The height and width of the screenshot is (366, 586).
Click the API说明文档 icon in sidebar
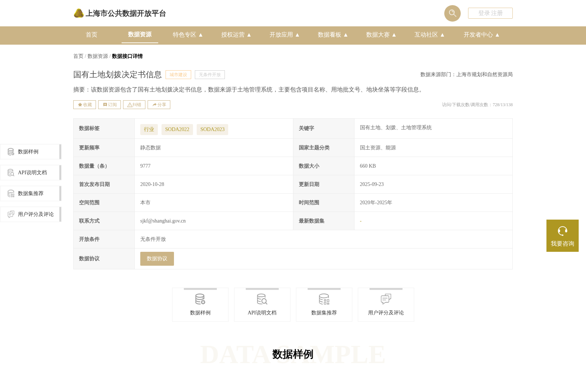pos(11,172)
